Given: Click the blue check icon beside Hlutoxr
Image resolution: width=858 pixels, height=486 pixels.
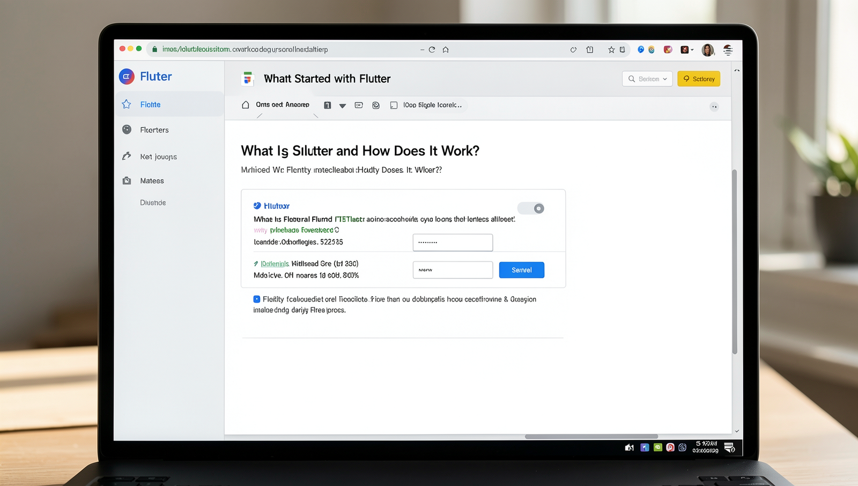Looking at the screenshot, I should pyautogui.click(x=257, y=205).
